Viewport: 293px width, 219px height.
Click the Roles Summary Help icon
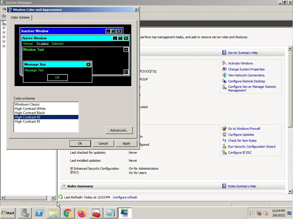click(x=224, y=186)
